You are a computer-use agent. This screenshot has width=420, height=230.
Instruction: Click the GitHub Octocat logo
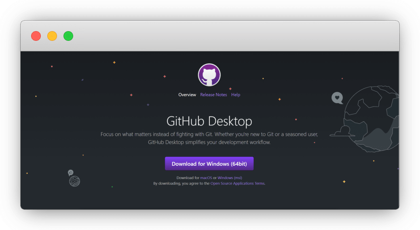coord(209,75)
